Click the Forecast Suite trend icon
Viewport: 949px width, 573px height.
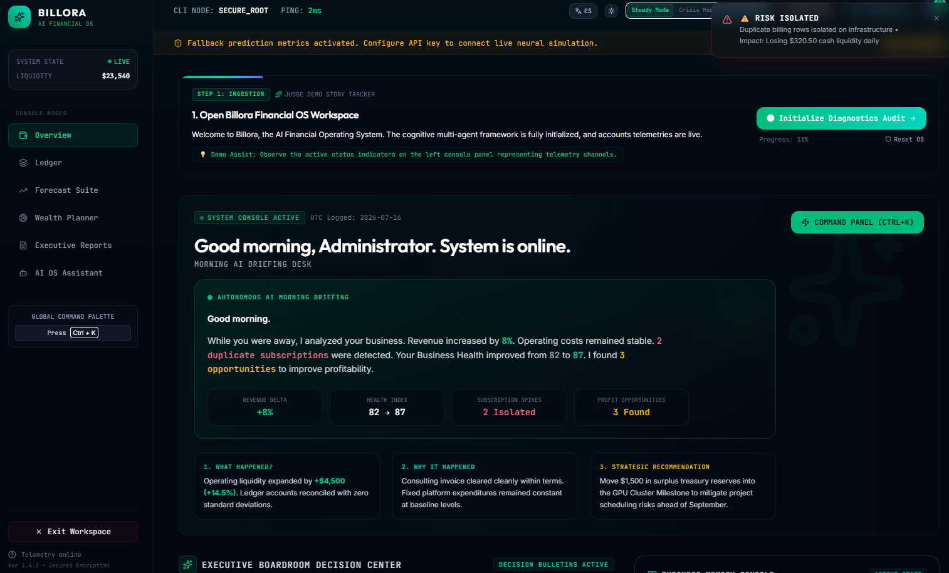(x=23, y=190)
